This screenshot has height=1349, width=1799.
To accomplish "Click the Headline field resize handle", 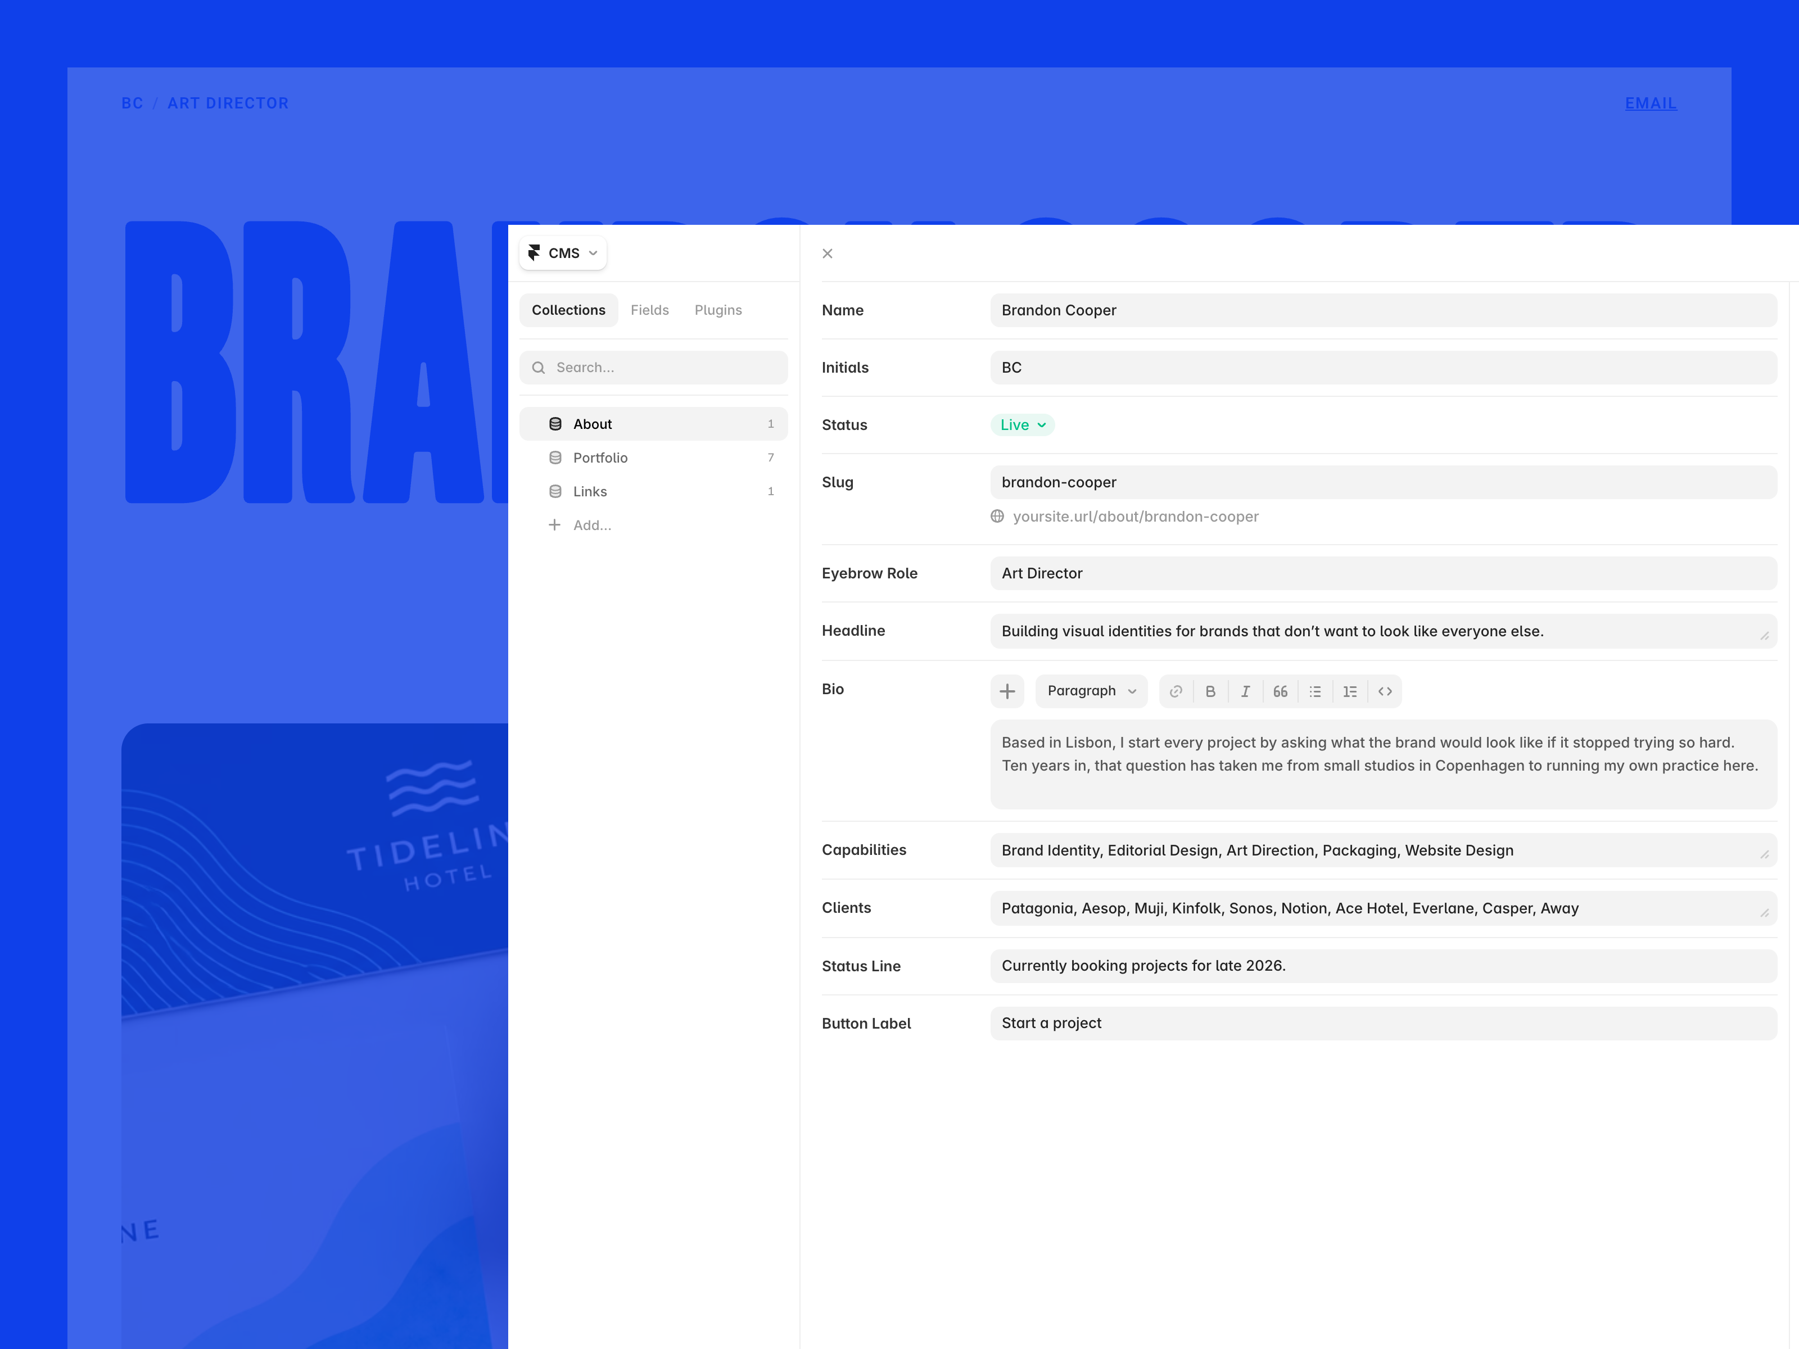I will click(x=1764, y=636).
